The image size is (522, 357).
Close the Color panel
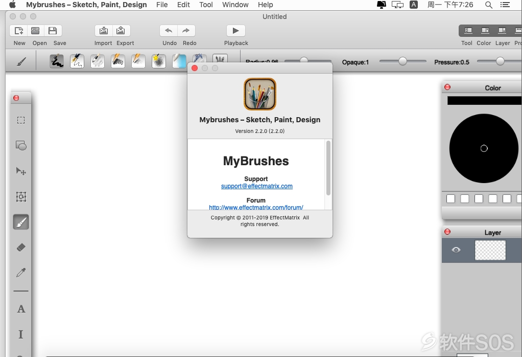pos(447,87)
